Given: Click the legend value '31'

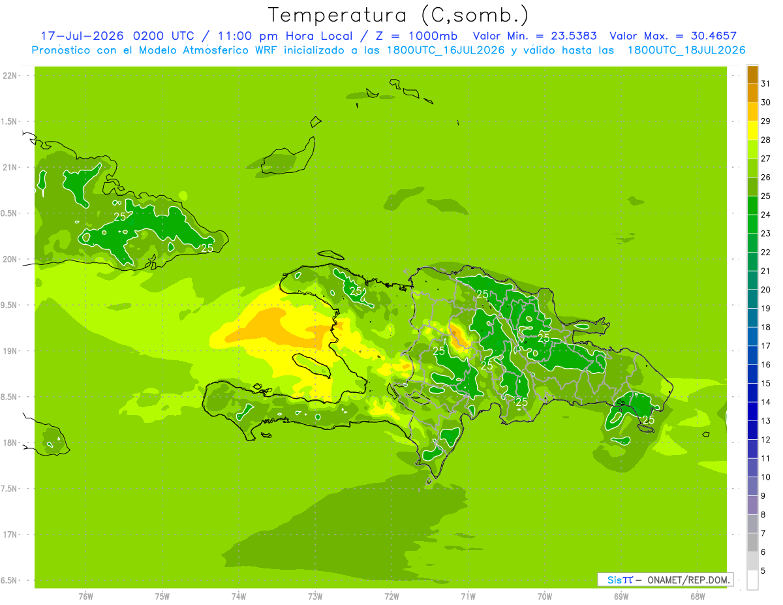Looking at the screenshot, I should pos(765,83).
